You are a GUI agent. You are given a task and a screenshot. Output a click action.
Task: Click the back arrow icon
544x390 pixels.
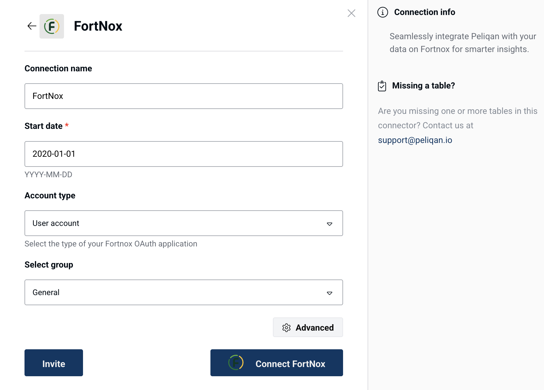pos(32,26)
